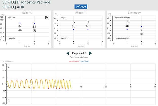Click the phase data point at 2 Hz

pyautogui.click(x=88, y=29)
